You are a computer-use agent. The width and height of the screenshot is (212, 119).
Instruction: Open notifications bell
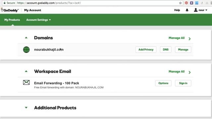pyautogui.click(x=187, y=10)
